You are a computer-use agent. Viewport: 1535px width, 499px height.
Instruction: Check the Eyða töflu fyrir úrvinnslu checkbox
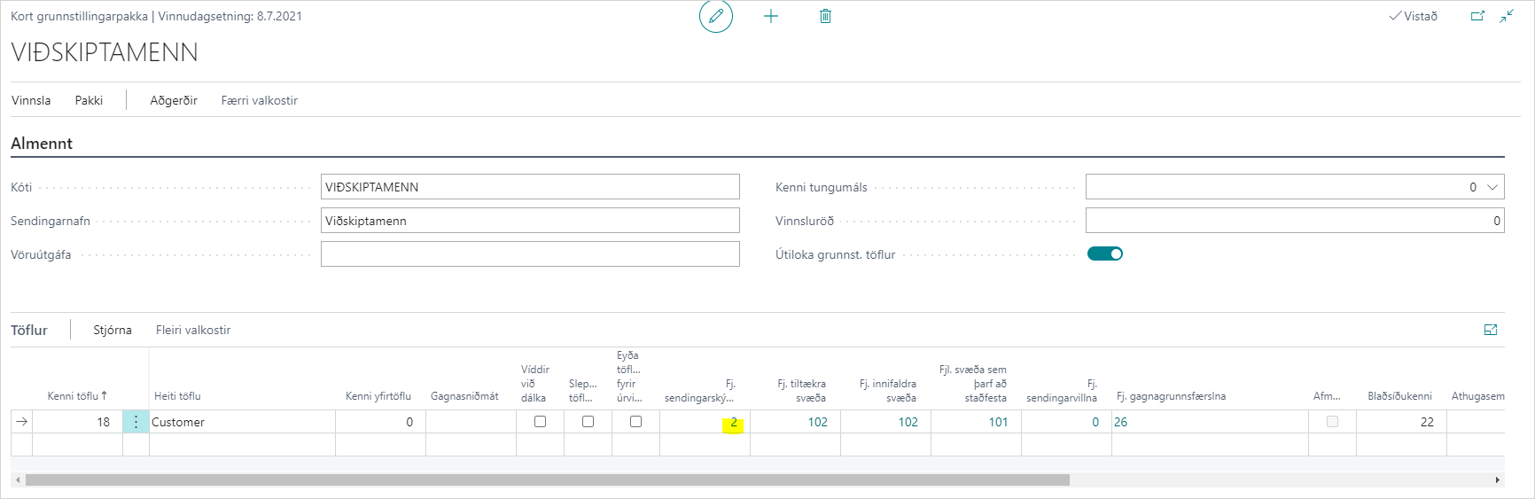tap(635, 422)
